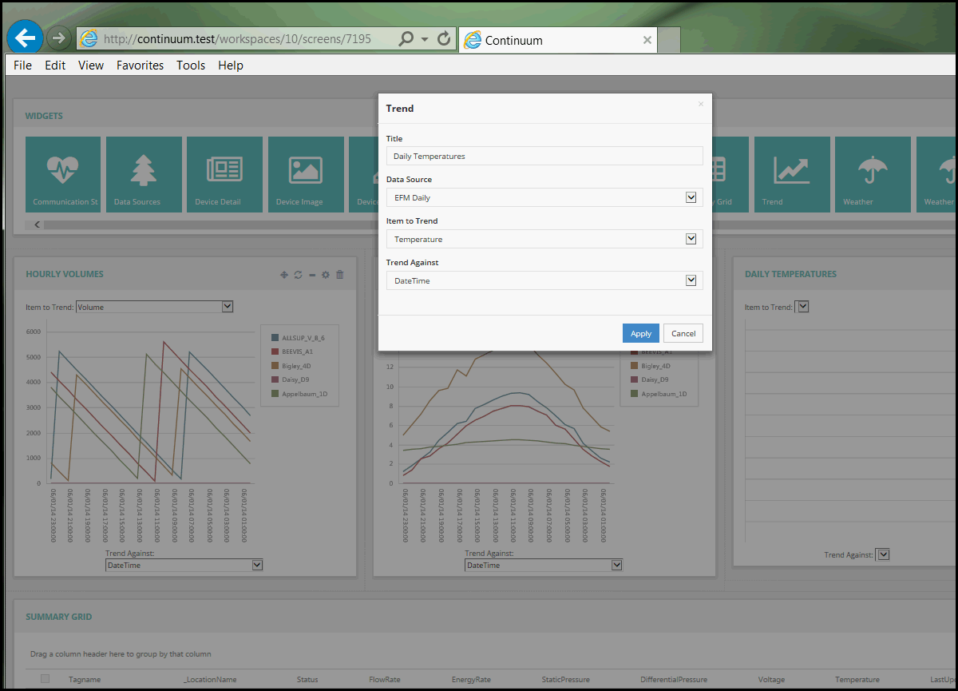Click the Apply button

[x=640, y=333]
